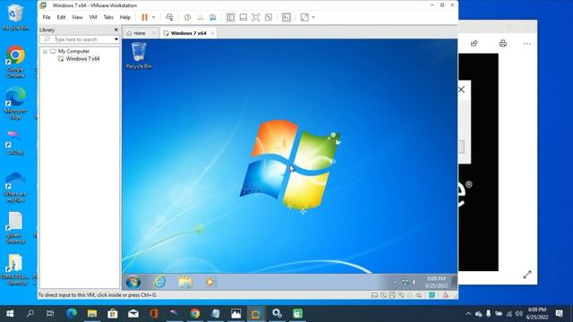
Task: Open the host Recycle Bin desktop icon
Action: click(15, 17)
